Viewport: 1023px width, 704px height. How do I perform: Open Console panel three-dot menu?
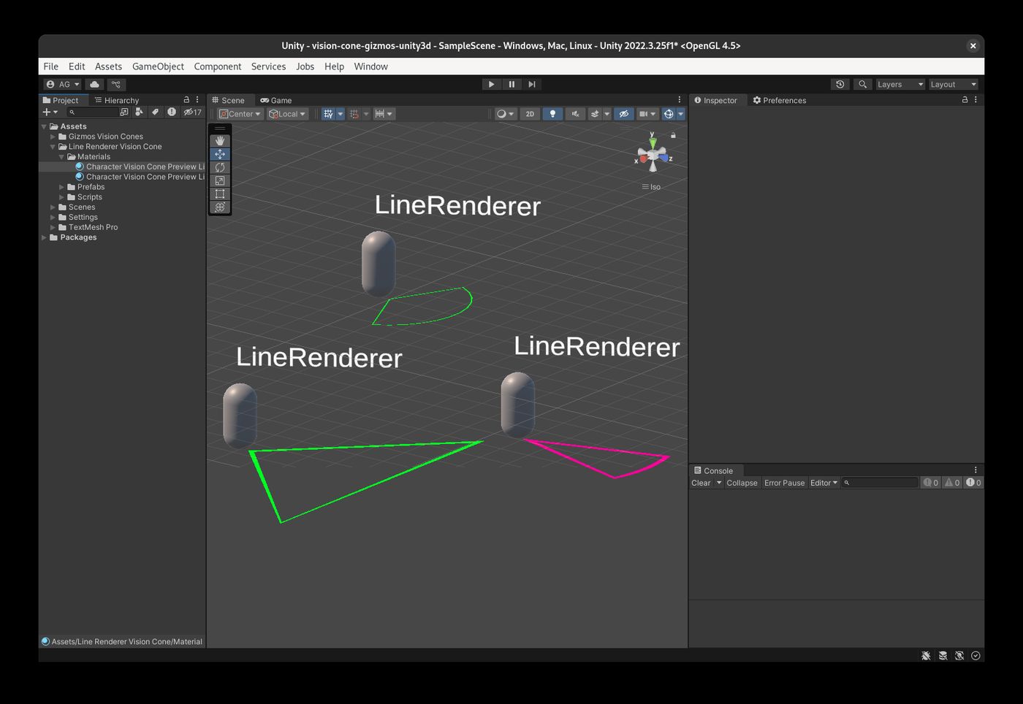(x=976, y=470)
